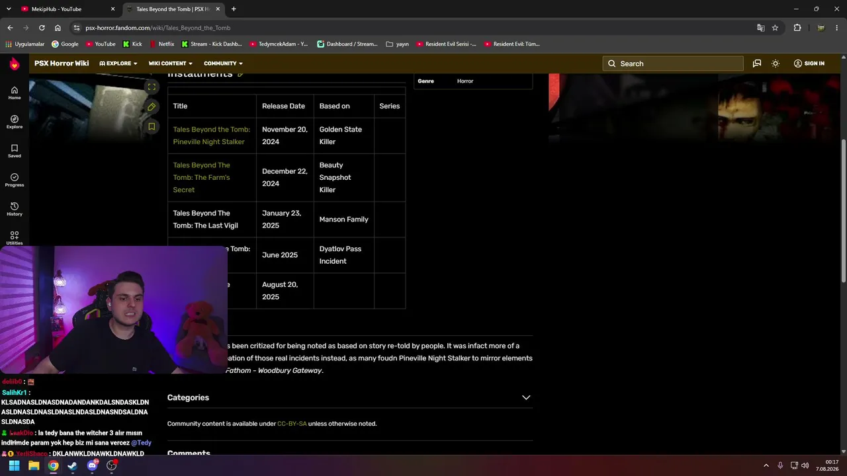The image size is (847, 476).
Task: Expand the Categories section chevron
Action: click(526, 397)
